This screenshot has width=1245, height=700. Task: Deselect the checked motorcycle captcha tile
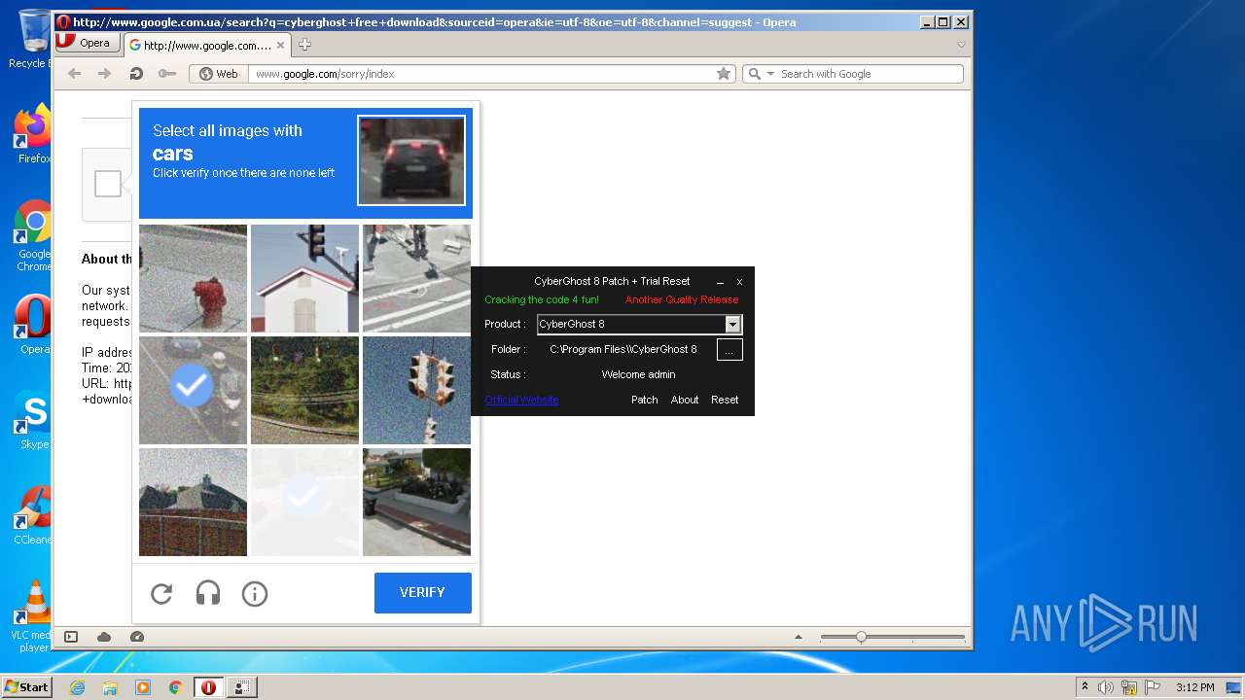click(193, 390)
